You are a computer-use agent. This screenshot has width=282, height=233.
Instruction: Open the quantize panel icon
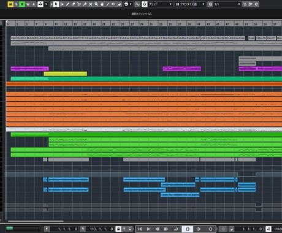coord(256,4)
